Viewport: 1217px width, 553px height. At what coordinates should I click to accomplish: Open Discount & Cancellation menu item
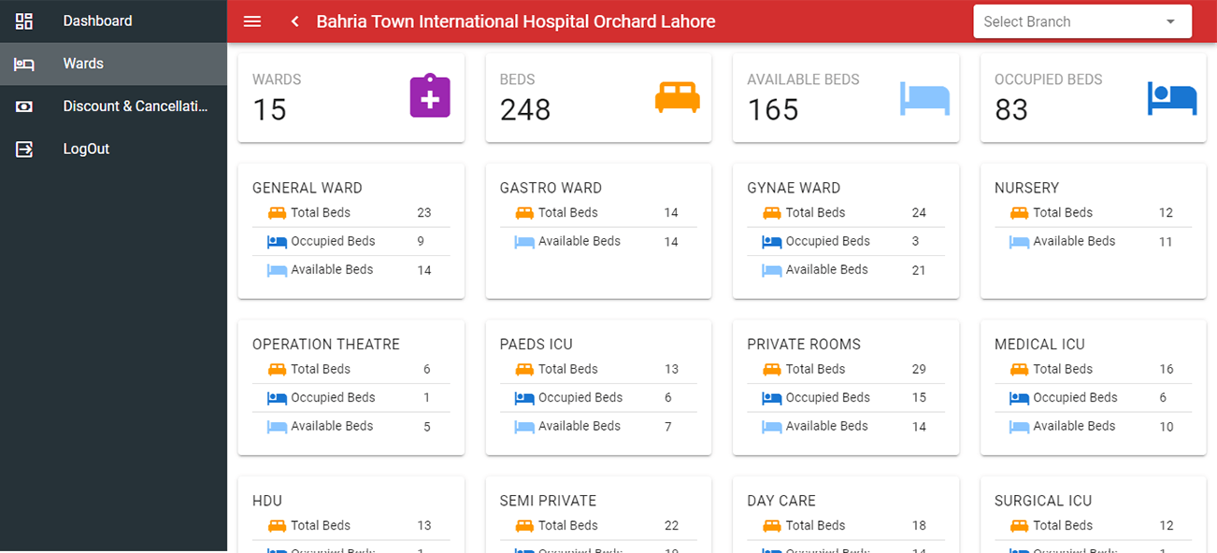(x=113, y=106)
